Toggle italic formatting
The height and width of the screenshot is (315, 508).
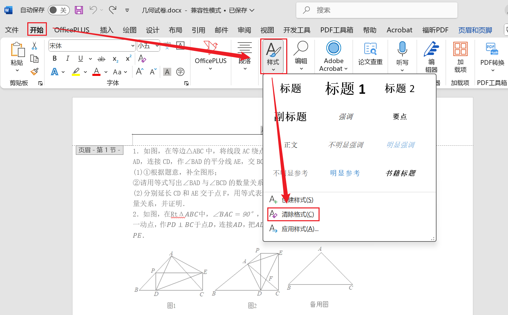(x=67, y=59)
